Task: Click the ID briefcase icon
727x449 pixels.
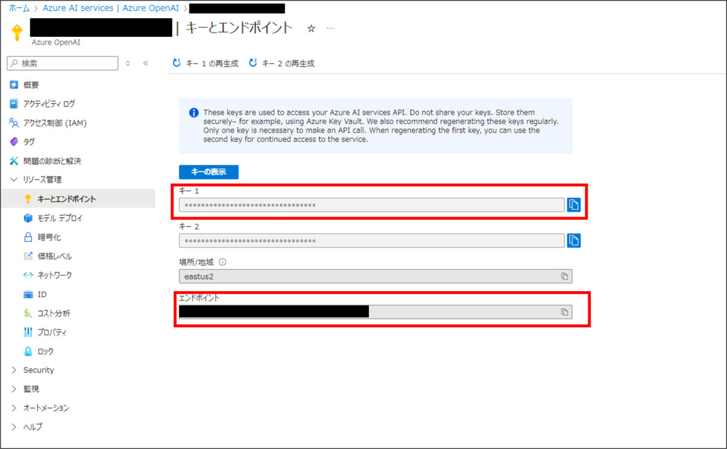Action: pos(28,294)
